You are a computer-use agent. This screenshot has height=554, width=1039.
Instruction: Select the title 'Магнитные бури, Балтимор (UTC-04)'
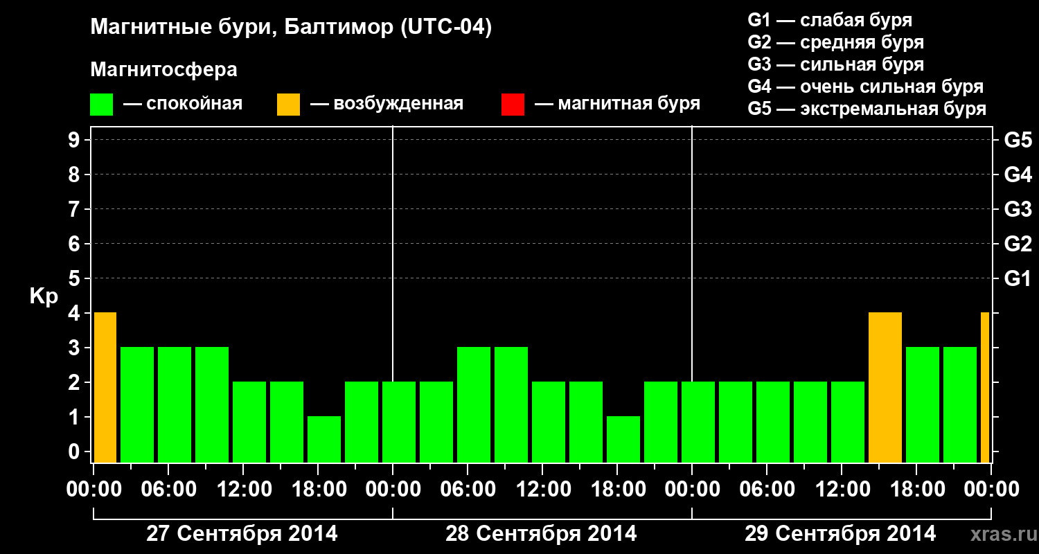click(291, 28)
